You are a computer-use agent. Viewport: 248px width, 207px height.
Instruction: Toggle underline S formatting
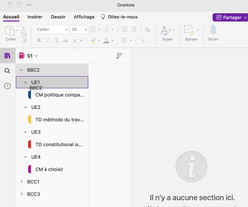[x=57, y=41]
